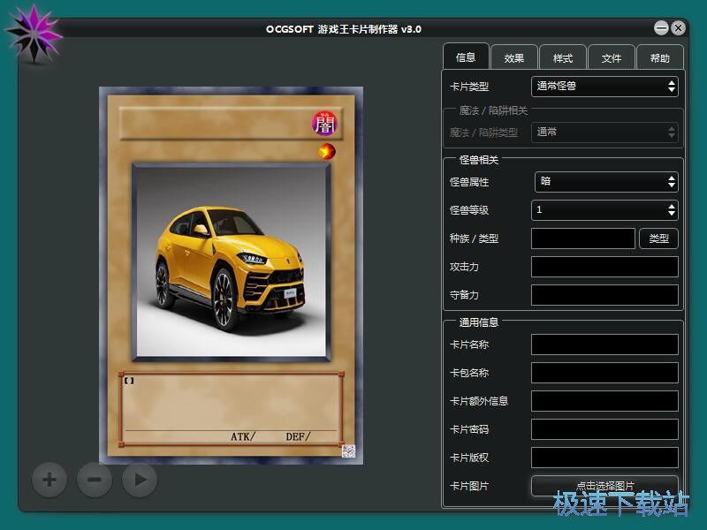Click the 卡片图片 label
Viewport: 707px width, 530px height.
(469, 487)
